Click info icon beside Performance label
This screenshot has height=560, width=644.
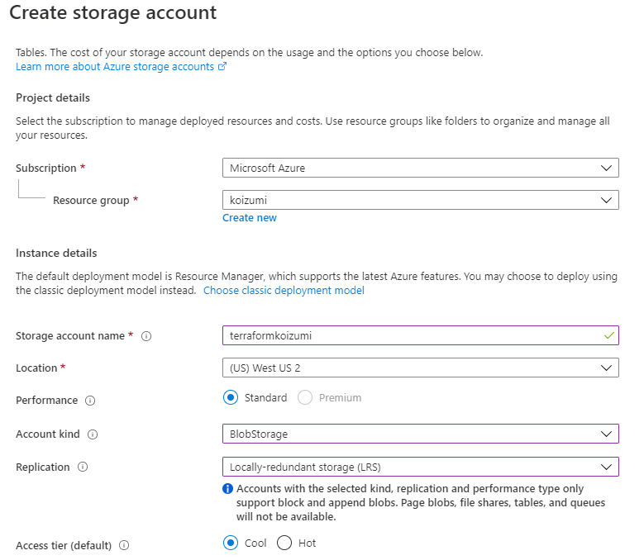coord(90,401)
